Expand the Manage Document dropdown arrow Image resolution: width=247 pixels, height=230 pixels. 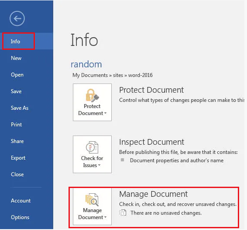(x=105, y=217)
